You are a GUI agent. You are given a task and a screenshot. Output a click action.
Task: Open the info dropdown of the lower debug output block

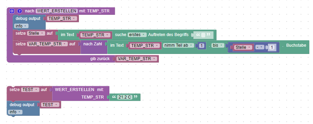[15, 112]
